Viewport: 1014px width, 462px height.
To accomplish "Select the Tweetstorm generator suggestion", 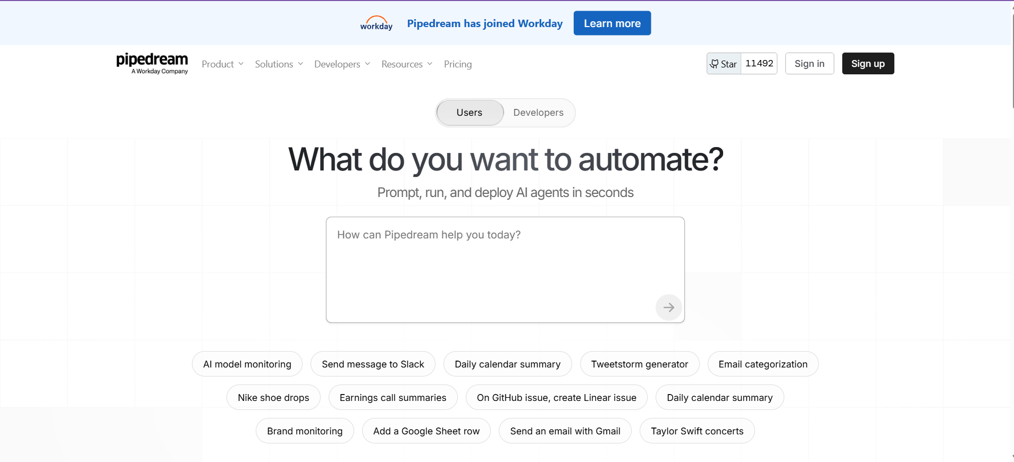I will [640, 364].
